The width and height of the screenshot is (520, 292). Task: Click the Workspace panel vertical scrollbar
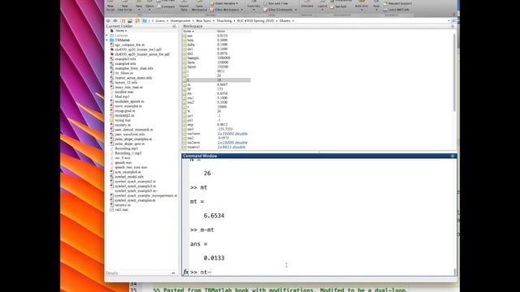[454, 72]
